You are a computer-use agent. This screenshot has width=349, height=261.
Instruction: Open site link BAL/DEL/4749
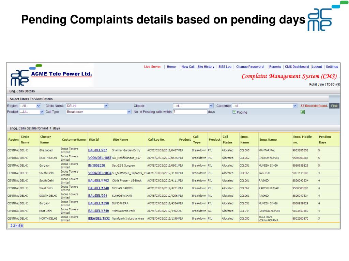point(98,211)
